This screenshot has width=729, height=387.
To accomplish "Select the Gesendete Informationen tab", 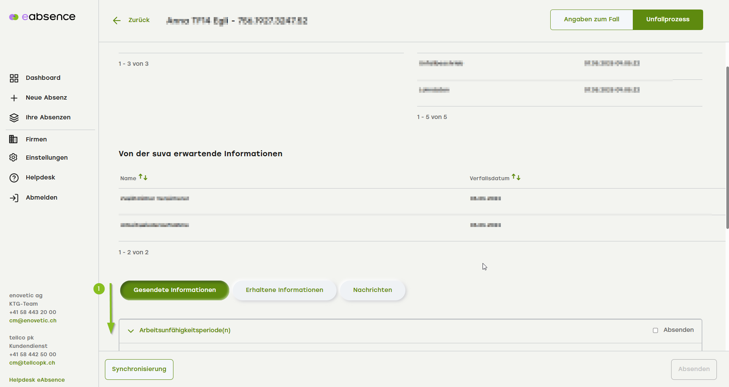I will point(175,290).
